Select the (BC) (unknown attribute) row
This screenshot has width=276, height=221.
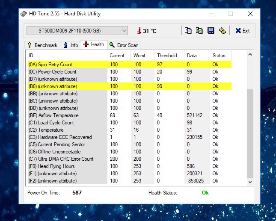point(130,101)
